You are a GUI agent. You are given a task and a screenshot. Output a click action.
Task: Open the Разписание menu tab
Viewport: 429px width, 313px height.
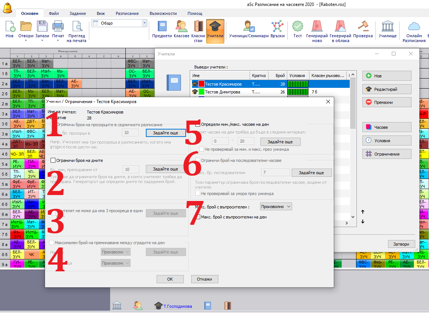point(127,13)
